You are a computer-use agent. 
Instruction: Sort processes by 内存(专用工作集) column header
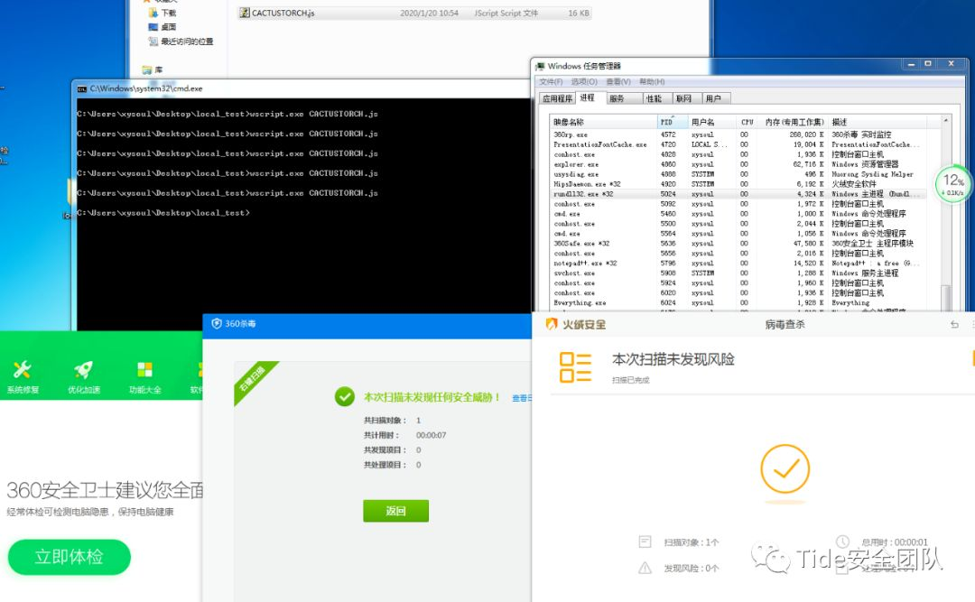pos(794,122)
